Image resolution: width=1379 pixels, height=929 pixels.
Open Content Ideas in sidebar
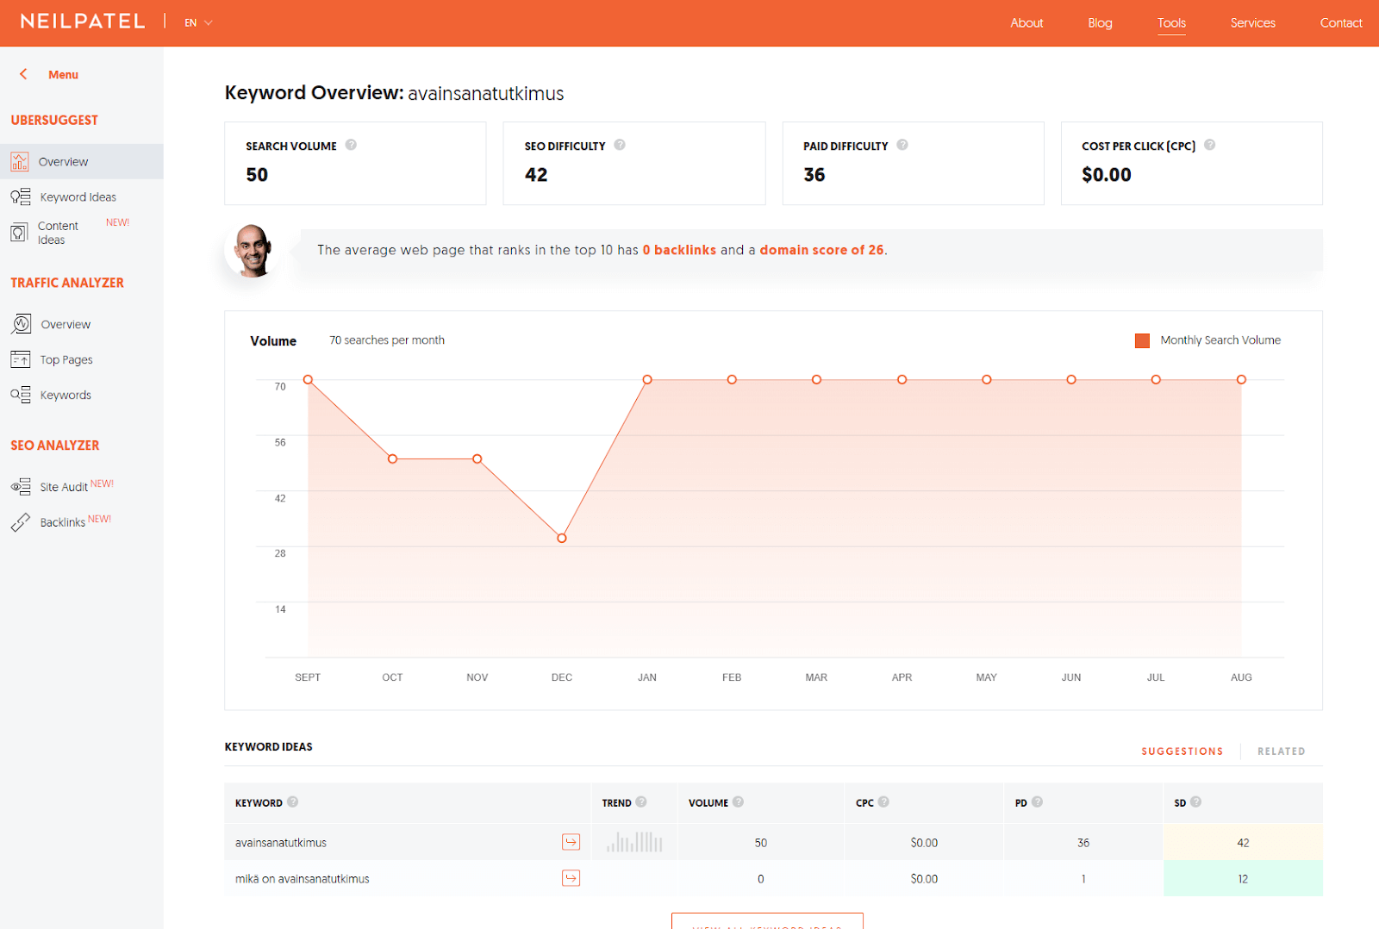pos(58,233)
